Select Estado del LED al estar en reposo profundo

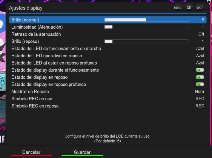pyautogui.click(x=54, y=63)
